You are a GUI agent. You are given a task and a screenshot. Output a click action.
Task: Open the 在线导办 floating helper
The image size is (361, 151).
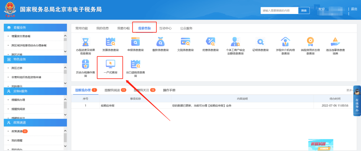[x=357, y=101]
